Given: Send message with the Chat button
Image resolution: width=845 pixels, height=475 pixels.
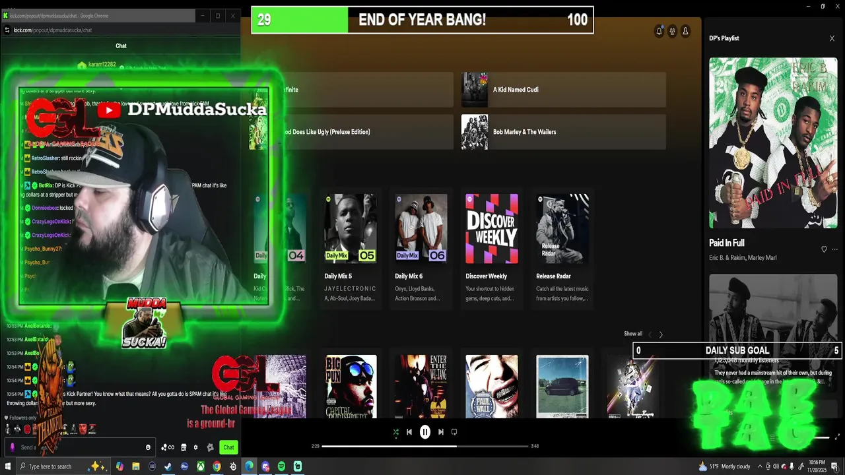Looking at the screenshot, I should click(x=228, y=447).
